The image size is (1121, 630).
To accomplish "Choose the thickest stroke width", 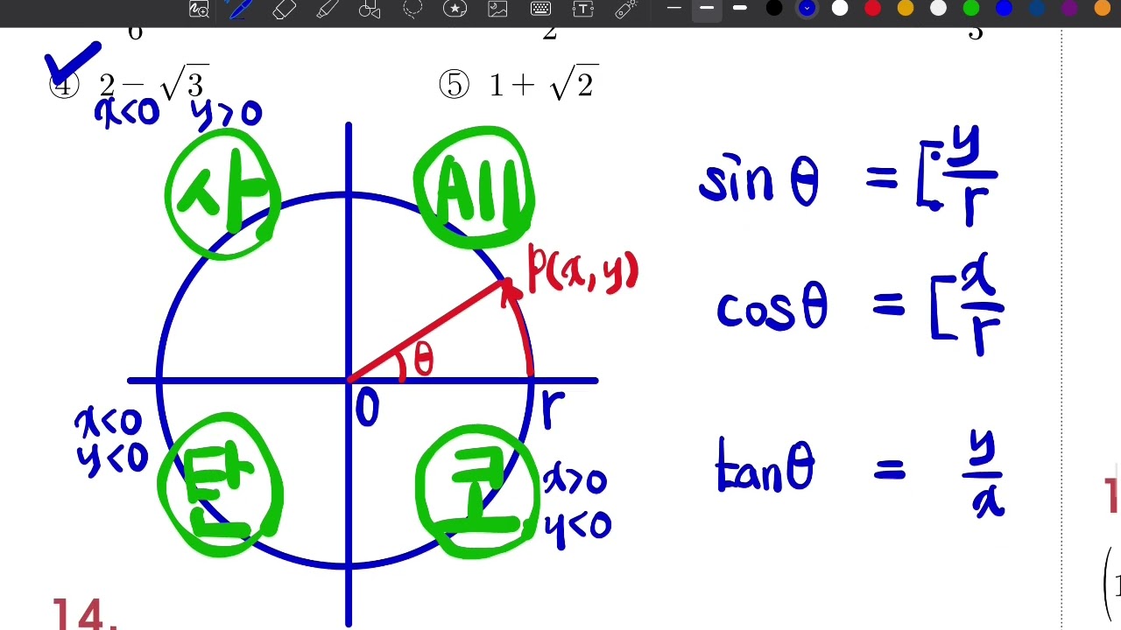I will click(x=740, y=9).
